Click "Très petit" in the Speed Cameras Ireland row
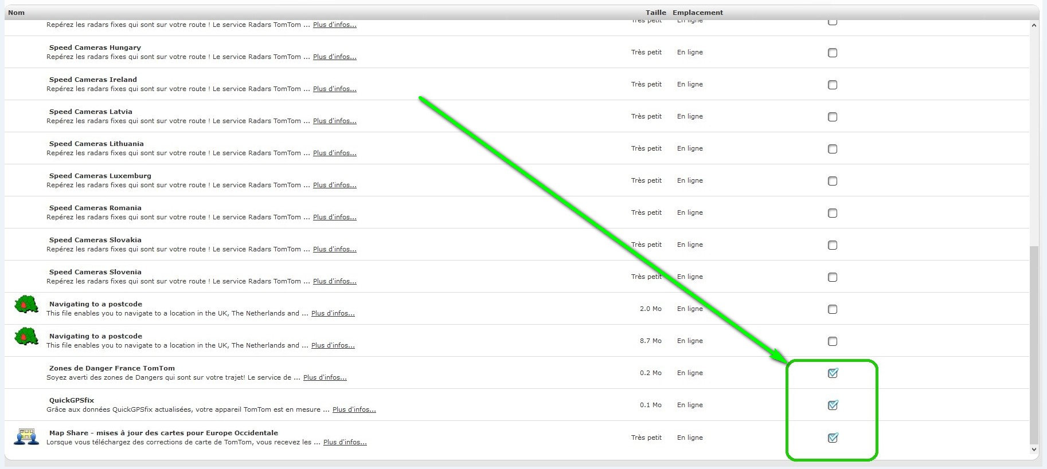 click(x=646, y=84)
